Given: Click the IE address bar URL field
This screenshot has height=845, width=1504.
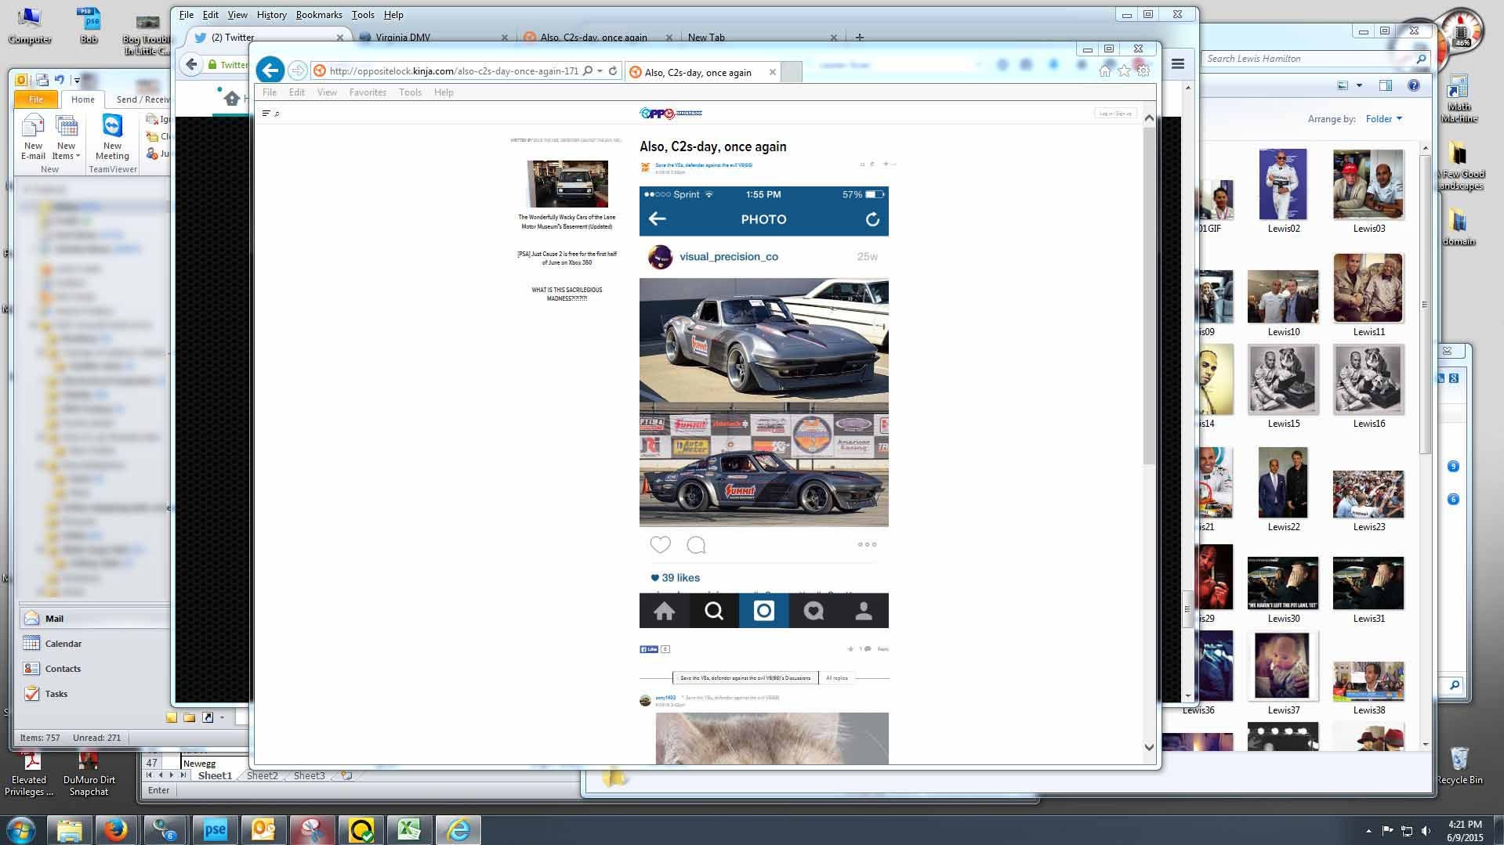Looking at the screenshot, I should coord(454,71).
